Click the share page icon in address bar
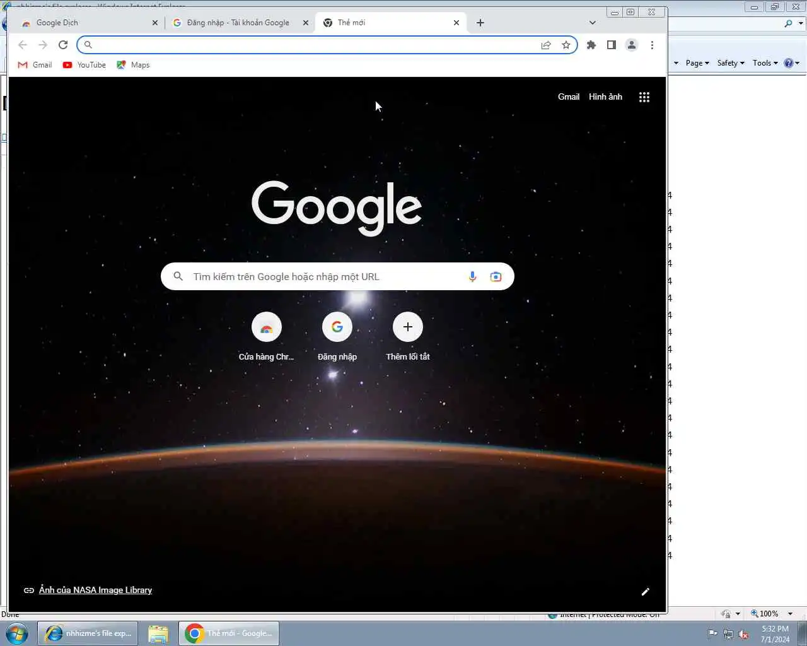The width and height of the screenshot is (807, 646). 546,45
